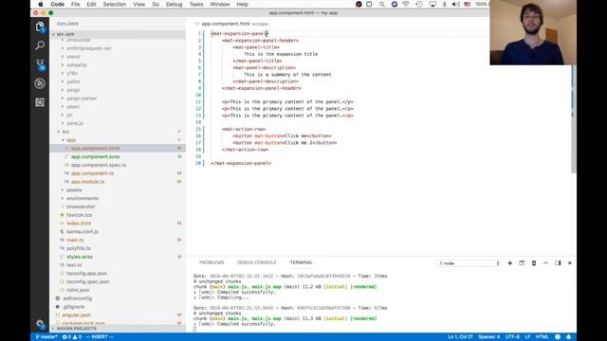Viewport: 607px width, 341px height.
Task: Click UTF-8 encoding in status bar
Action: (512, 337)
